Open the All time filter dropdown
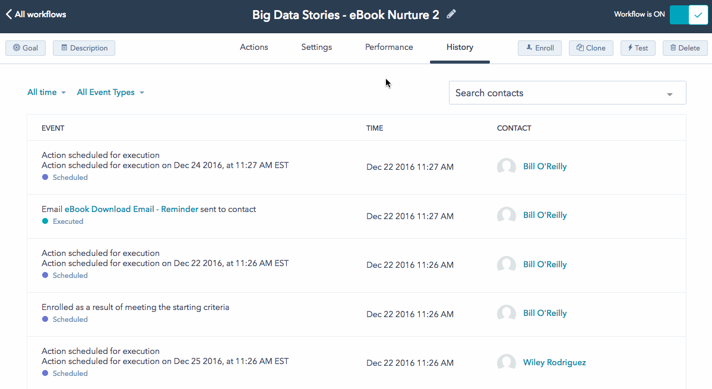Screen dimensions: 712x389 (x=46, y=92)
